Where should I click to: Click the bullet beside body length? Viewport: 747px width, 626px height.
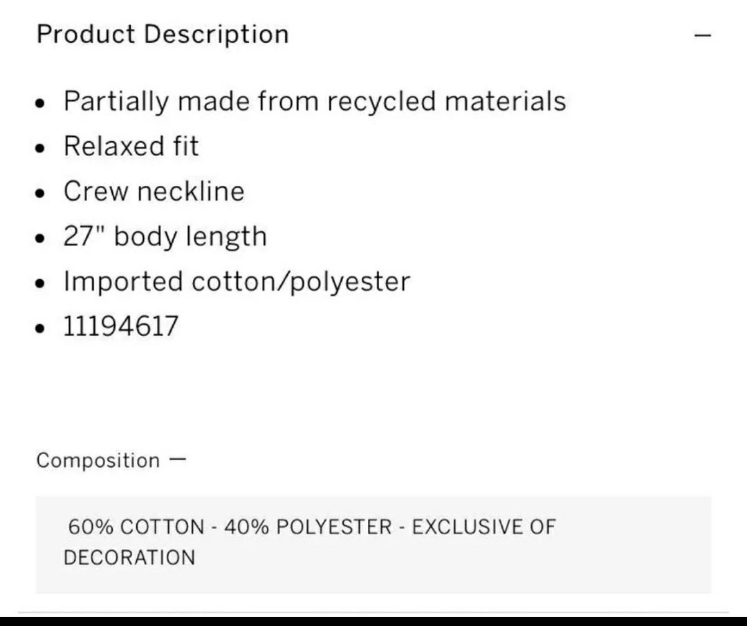click(40, 238)
